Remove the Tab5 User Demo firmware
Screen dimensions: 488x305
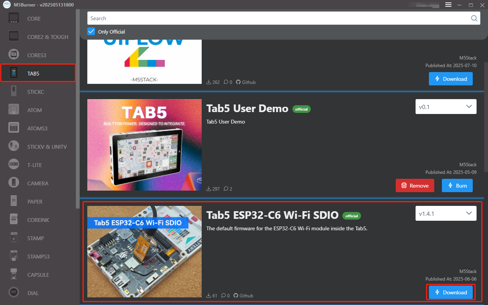[415, 186]
